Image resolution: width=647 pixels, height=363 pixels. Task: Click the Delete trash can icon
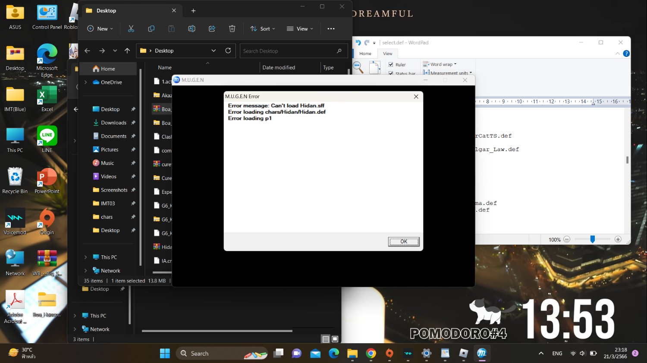click(x=232, y=29)
